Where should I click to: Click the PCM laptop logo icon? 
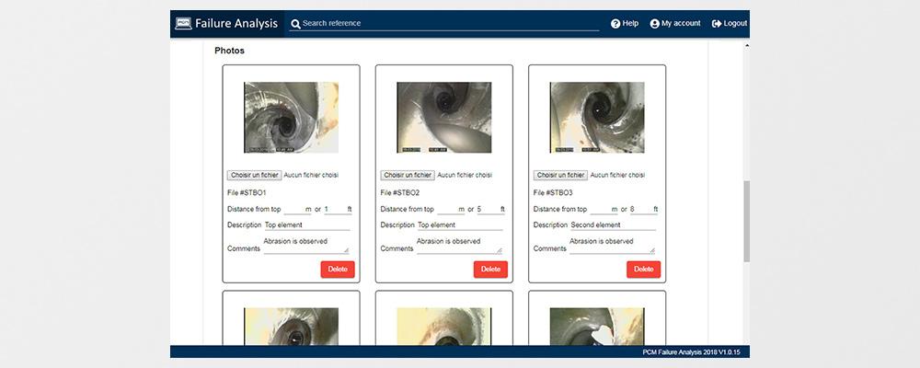click(183, 24)
